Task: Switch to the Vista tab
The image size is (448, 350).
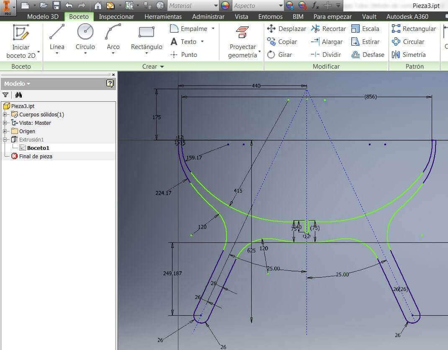Action: [242, 17]
